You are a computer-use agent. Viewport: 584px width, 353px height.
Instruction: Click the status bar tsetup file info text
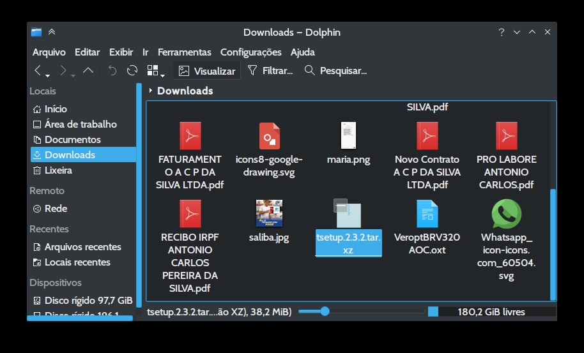[219, 312]
